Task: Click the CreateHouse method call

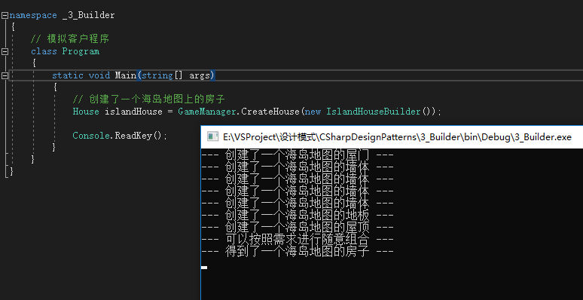Action: point(270,112)
